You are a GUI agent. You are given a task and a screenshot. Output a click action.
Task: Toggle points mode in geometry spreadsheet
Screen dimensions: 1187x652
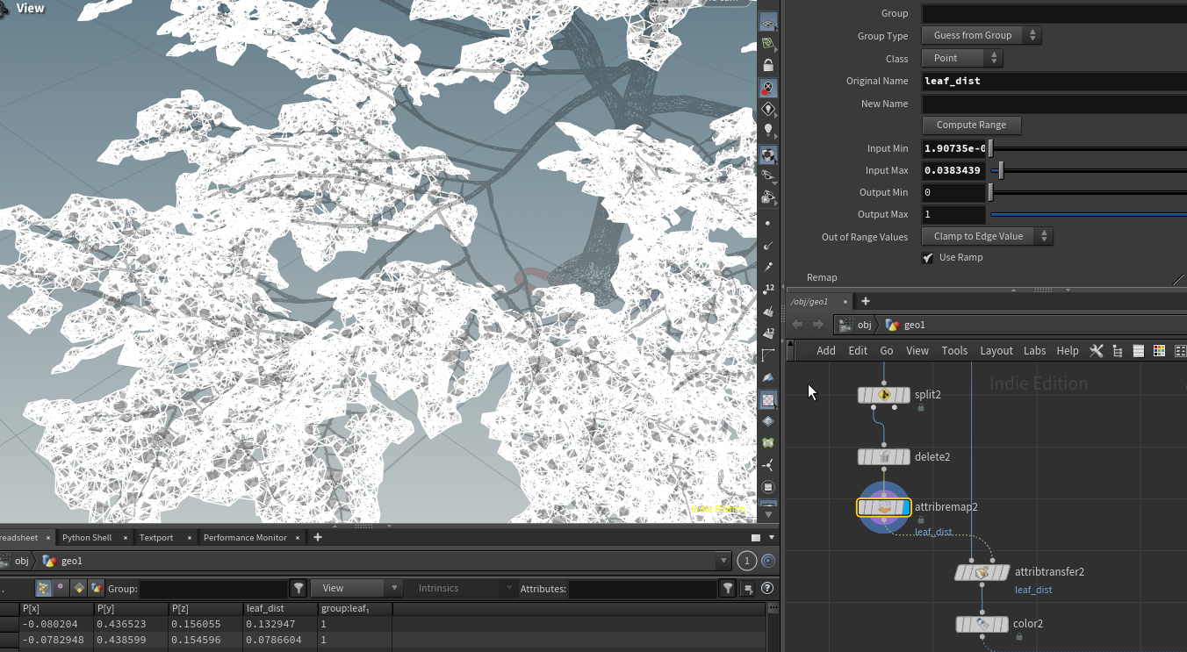coord(42,589)
